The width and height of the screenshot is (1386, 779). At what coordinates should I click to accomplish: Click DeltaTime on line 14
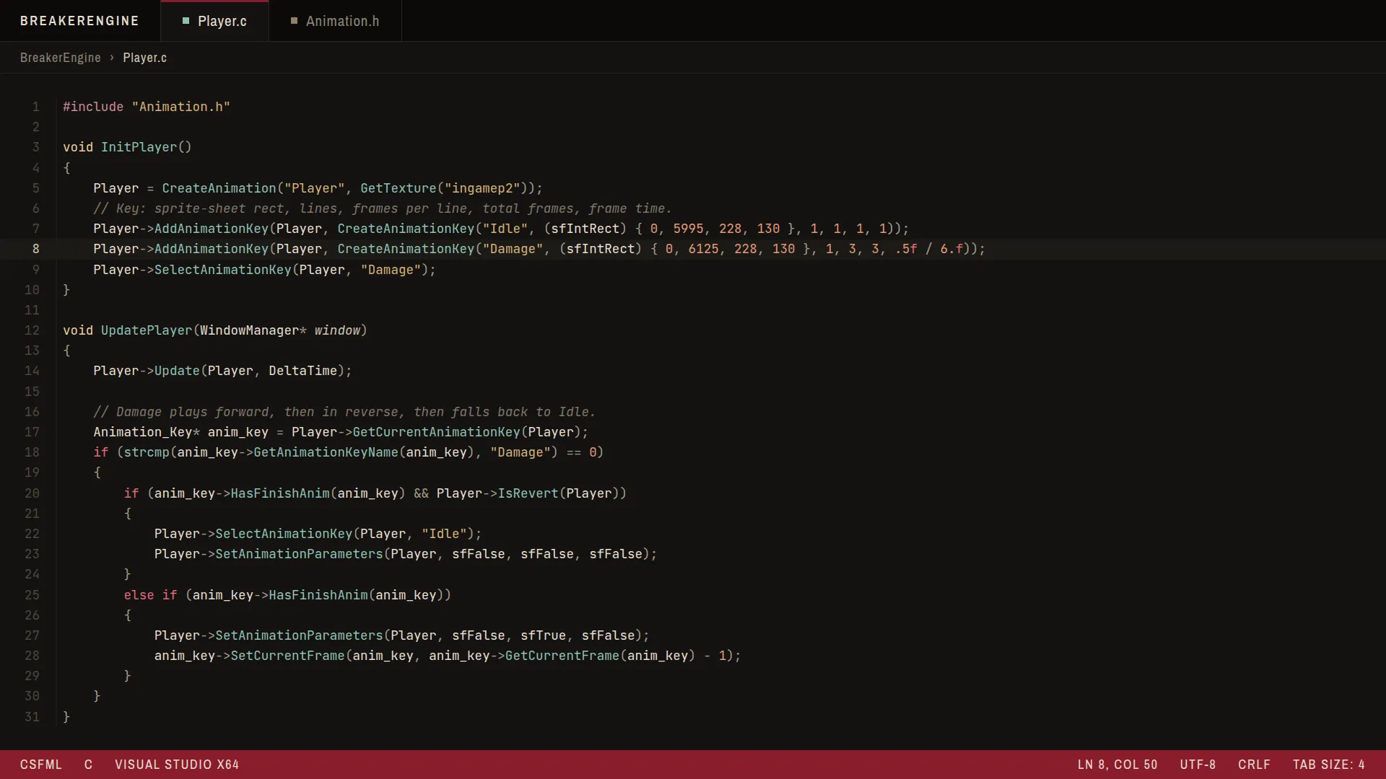302,371
